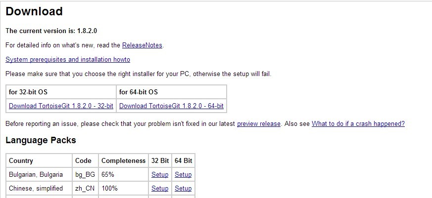Download TortoiseGit 1.8.2.0 32-bit installer
The height and width of the screenshot is (198, 432).
point(61,106)
